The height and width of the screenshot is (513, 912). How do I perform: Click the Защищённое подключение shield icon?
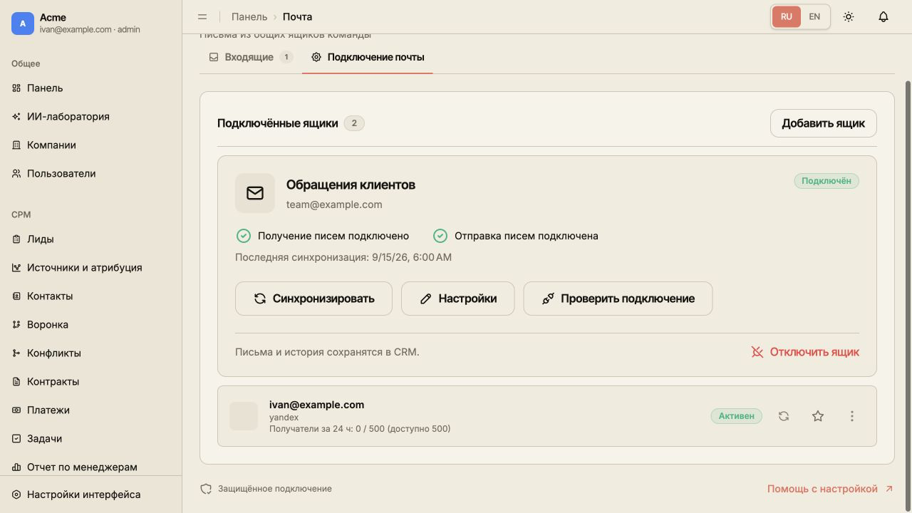pyautogui.click(x=206, y=489)
